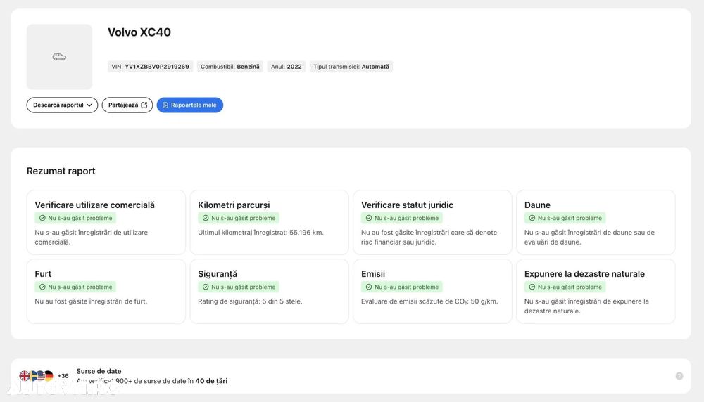Select the VIN number tag

(151, 67)
